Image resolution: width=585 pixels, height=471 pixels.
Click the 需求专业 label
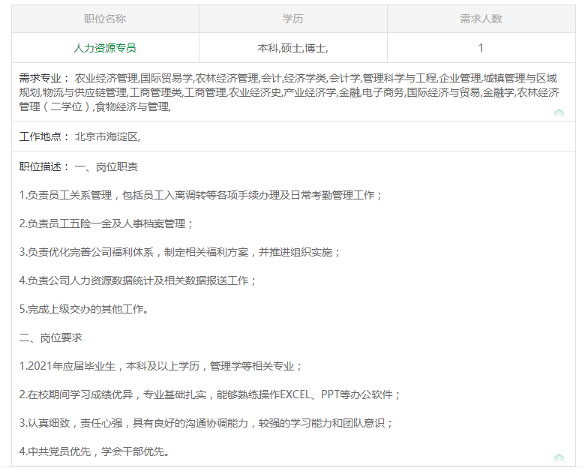click(x=44, y=79)
